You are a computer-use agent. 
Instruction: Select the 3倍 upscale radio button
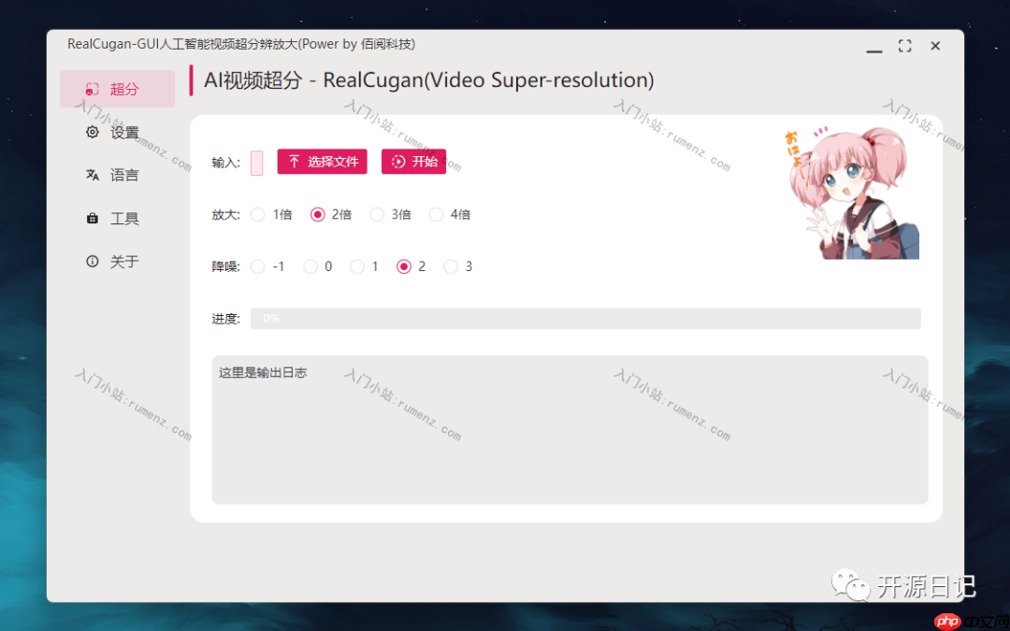pyautogui.click(x=377, y=214)
